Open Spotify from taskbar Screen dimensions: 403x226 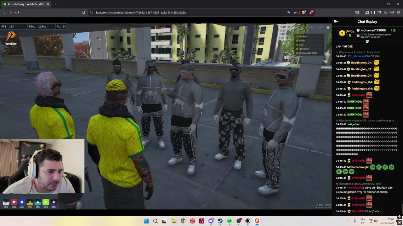pos(229,221)
